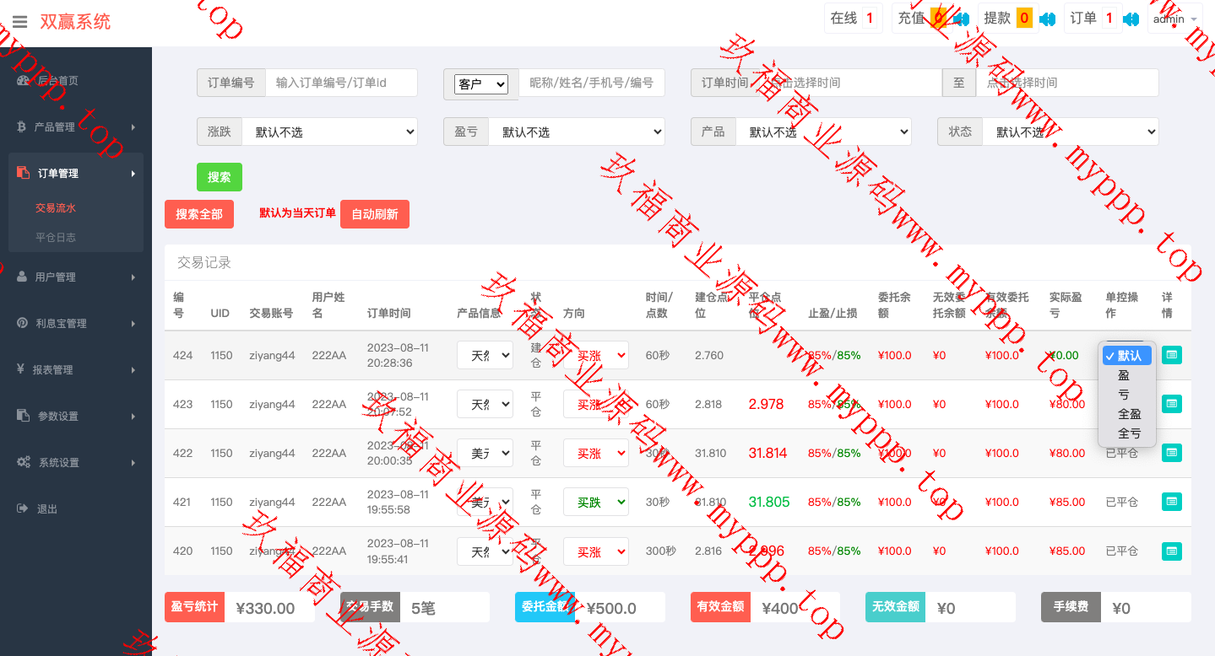The height and width of the screenshot is (656, 1215).
Task: Focus the 订单编号 input field
Action: point(341,83)
